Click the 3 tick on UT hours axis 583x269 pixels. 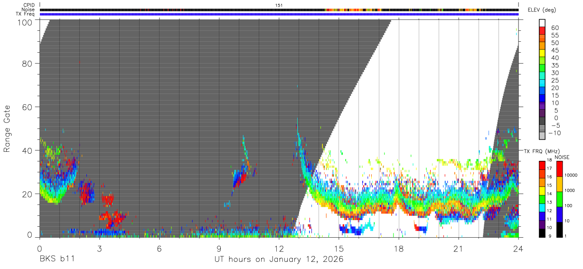tap(100, 249)
